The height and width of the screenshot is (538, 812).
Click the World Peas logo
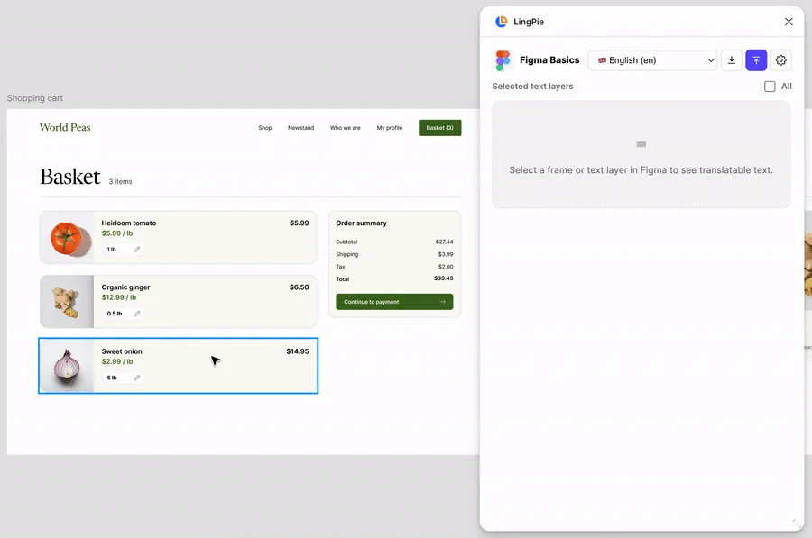coord(65,127)
